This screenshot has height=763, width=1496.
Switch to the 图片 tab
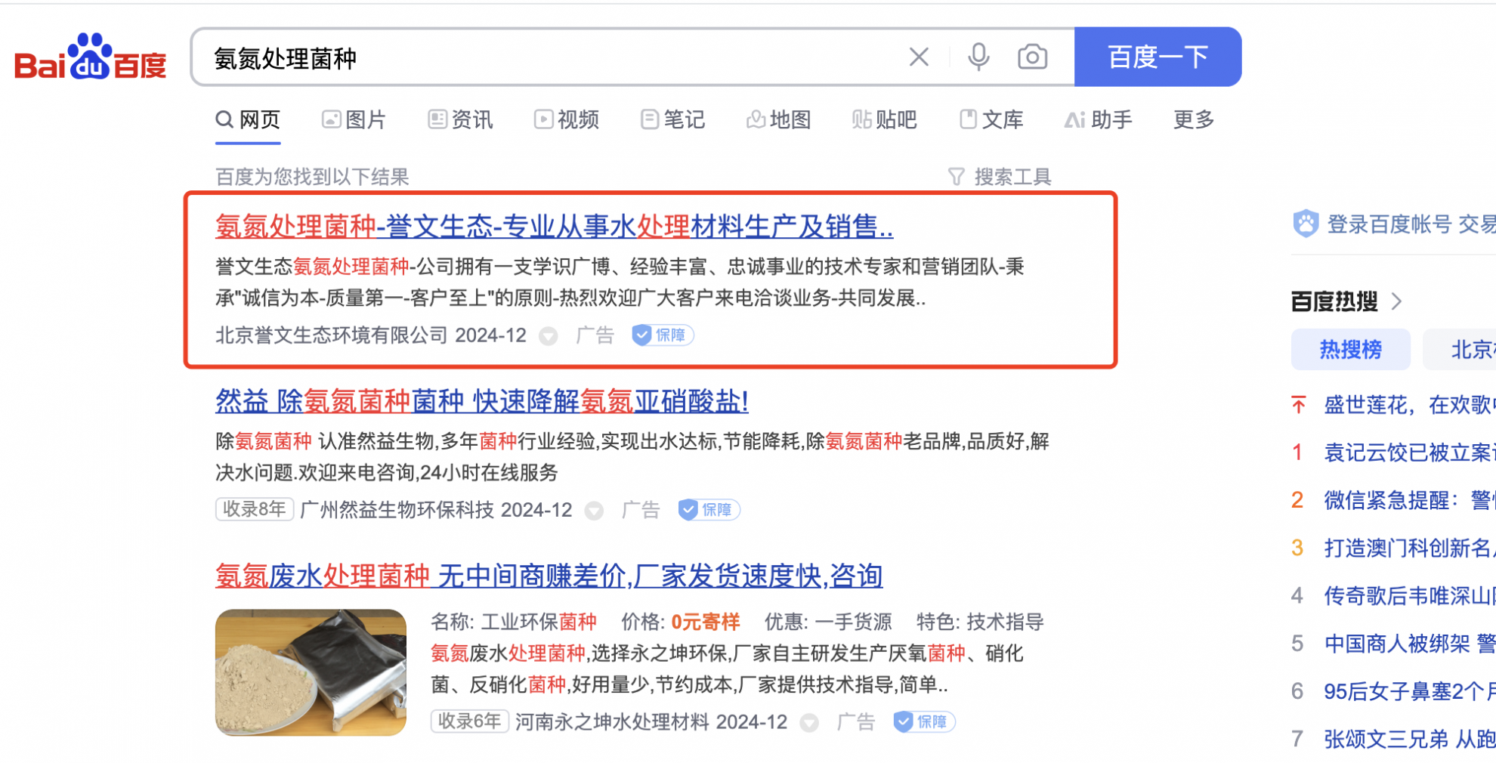(x=354, y=119)
